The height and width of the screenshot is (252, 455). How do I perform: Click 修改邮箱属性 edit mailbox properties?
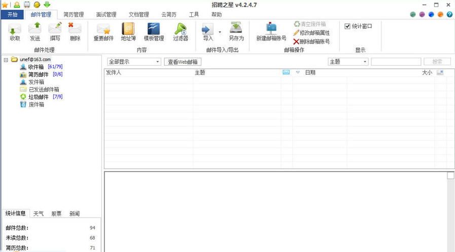(x=311, y=33)
